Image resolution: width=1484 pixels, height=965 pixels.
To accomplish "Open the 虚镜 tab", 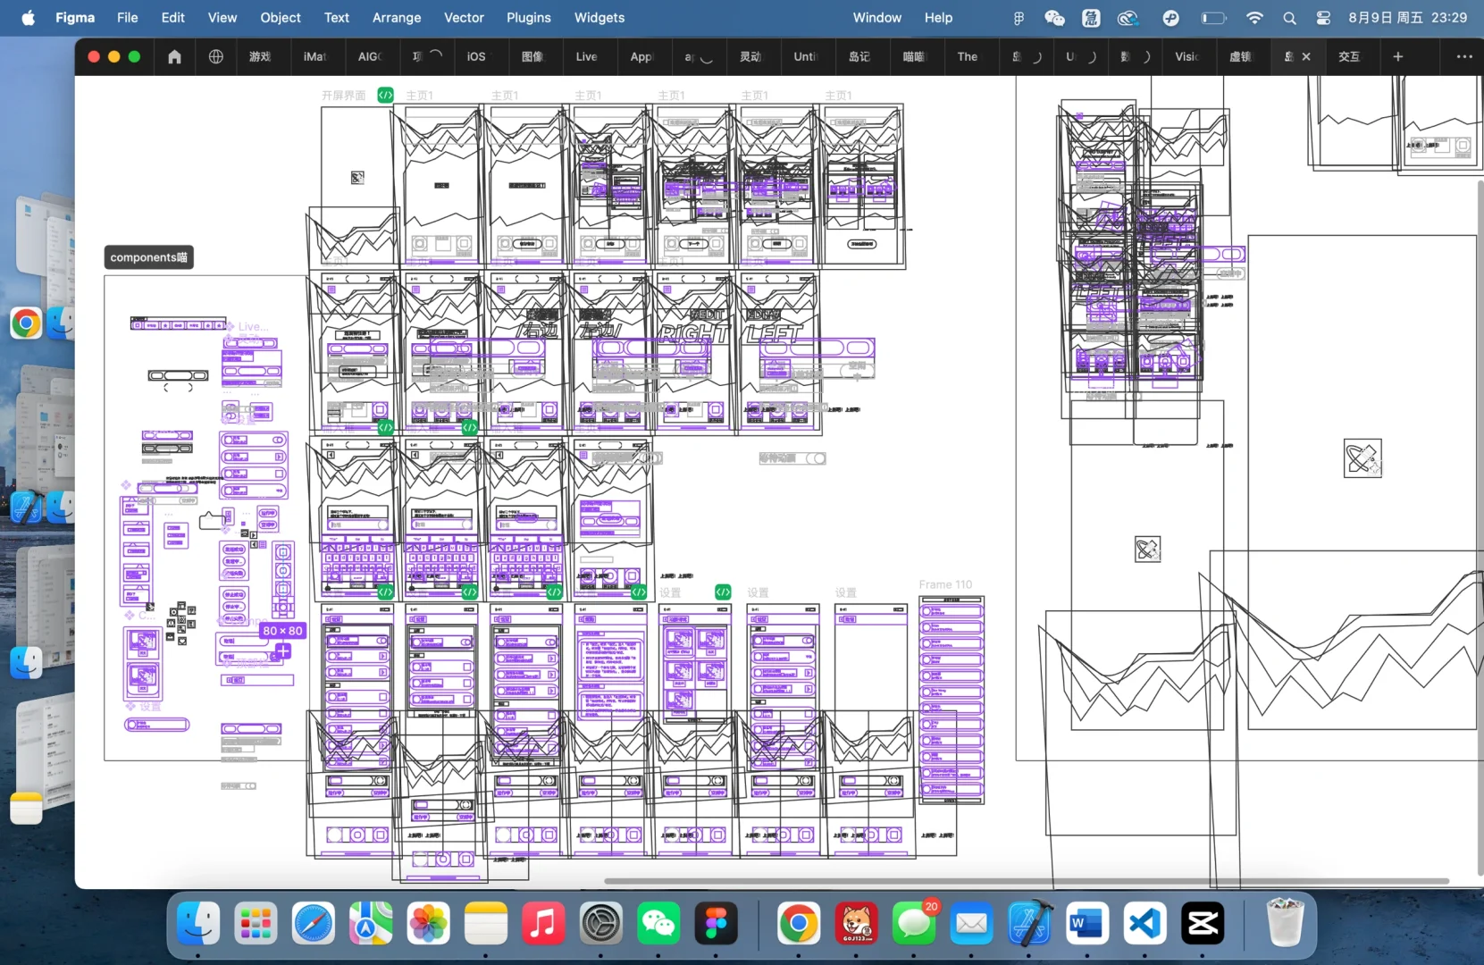I will click(x=1240, y=56).
